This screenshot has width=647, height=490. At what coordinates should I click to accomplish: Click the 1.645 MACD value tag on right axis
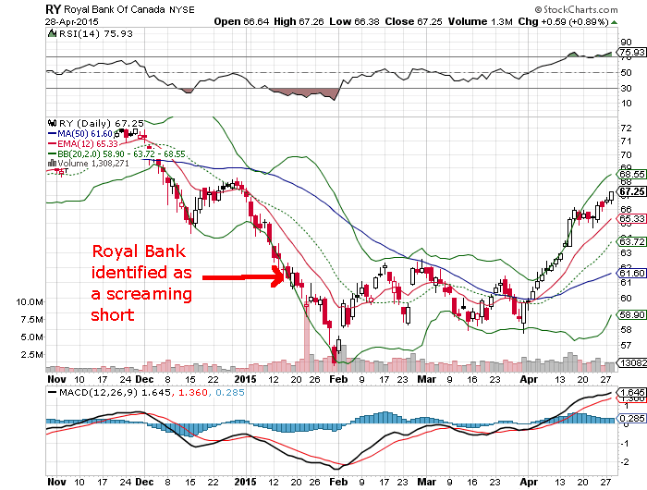pos(631,392)
